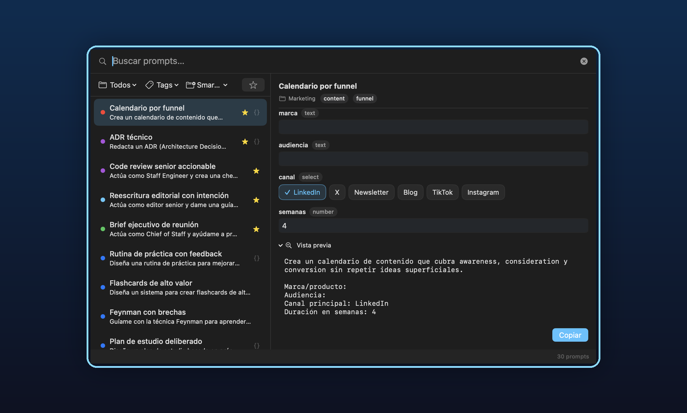The width and height of the screenshot is (687, 413).
Task: Select TikTok as the canal
Action: click(x=442, y=193)
